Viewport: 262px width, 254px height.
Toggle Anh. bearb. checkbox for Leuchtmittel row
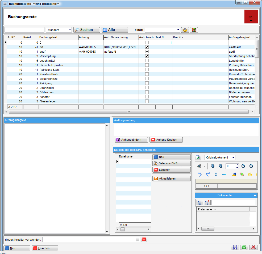[x=147, y=61]
